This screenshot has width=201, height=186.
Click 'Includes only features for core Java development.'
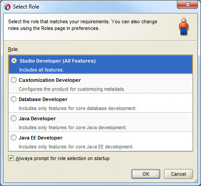[73, 127]
